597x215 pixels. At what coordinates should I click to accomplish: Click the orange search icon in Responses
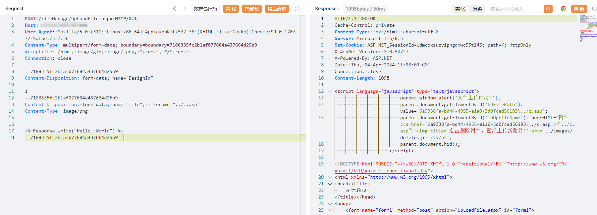click(549, 9)
